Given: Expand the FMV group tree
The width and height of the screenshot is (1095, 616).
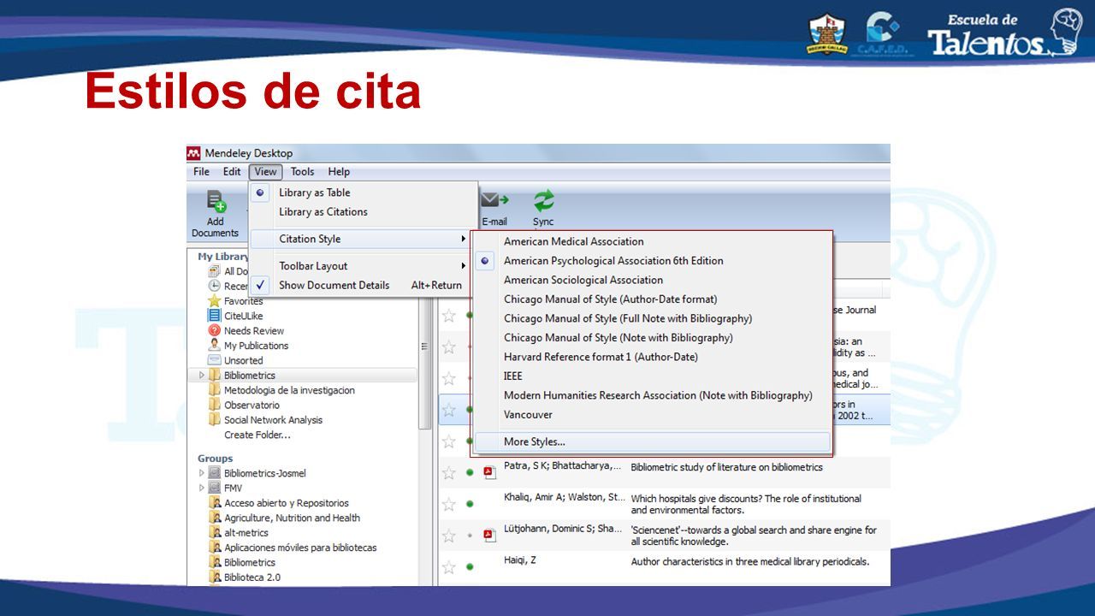Looking at the screenshot, I should click(x=202, y=488).
